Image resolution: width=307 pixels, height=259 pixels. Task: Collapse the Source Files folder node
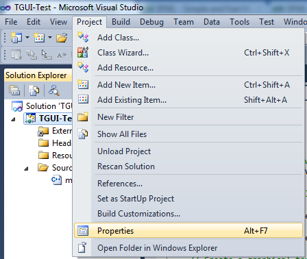click(x=26, y=169)
